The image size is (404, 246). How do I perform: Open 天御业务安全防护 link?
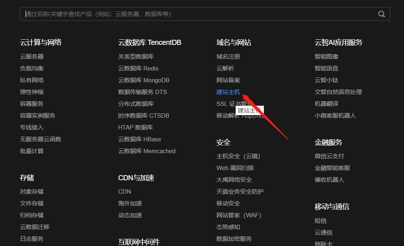[x=240, y=192]
